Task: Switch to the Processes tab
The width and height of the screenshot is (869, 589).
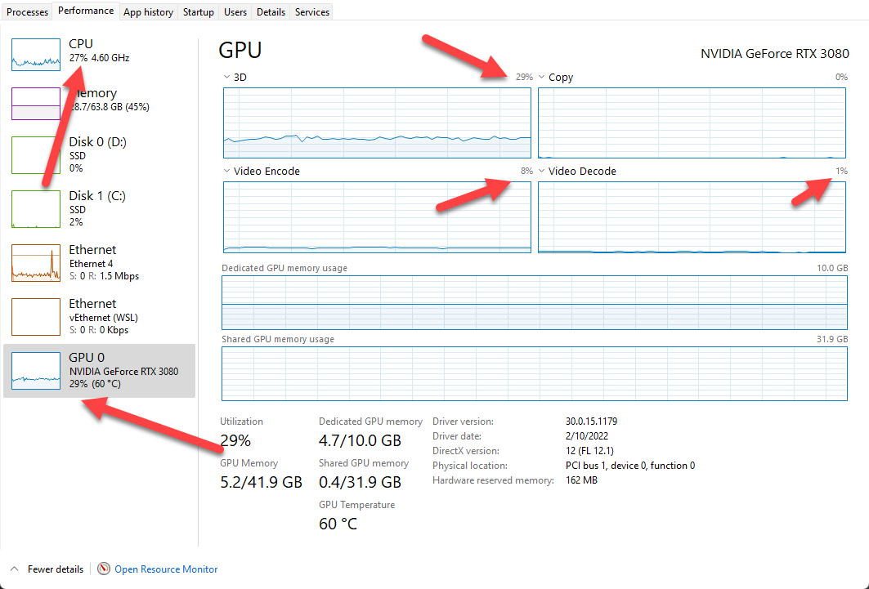Action: 27,11
